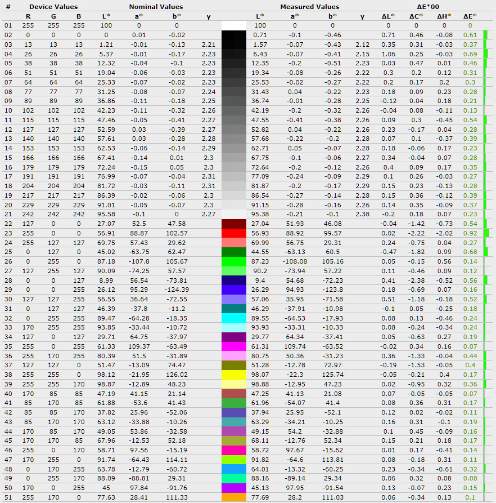Select the pure blue swatch in row 29

point(234,290)
